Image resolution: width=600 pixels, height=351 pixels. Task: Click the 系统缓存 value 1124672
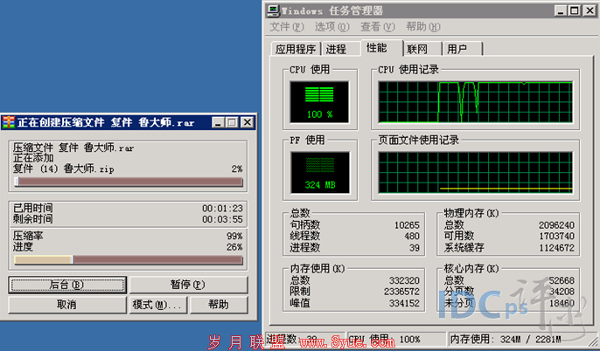pyautogui.click(x=557, y=248)
